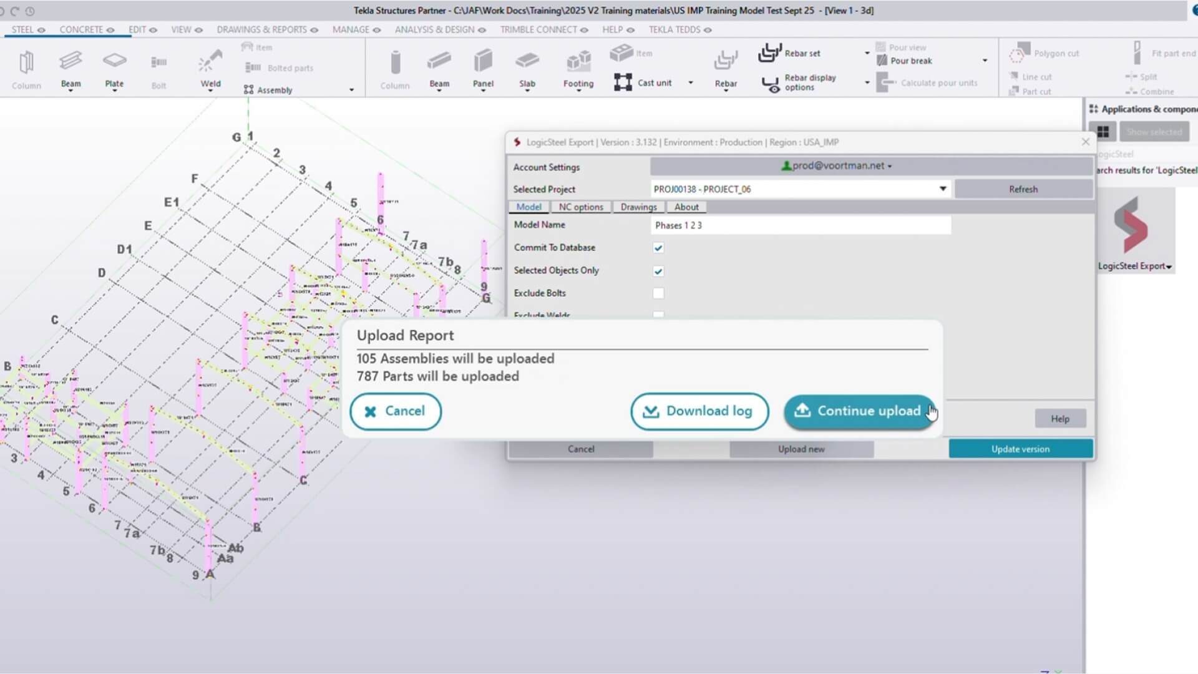Cancel the Upload Report dialog
This screenshot has width=1198, height=674.
396,411
